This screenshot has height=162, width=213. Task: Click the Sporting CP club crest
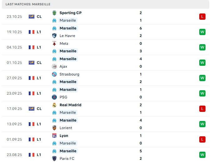(54, 13)
